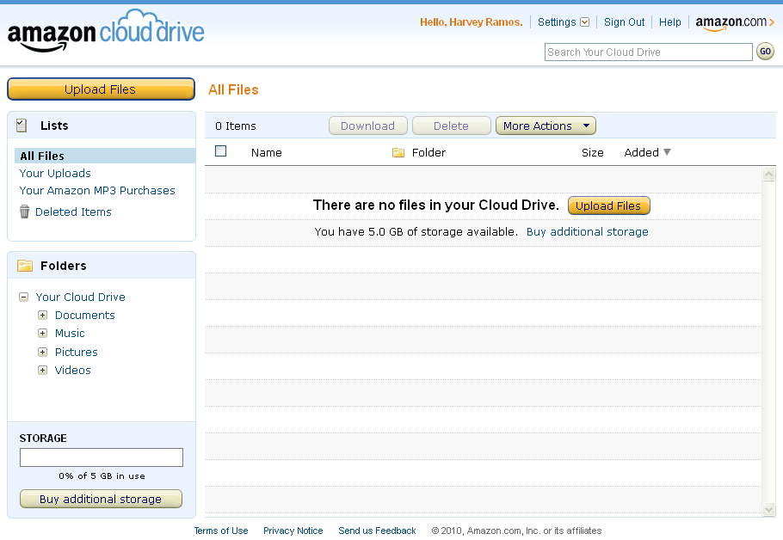Collapse the Your Cloud Drive tree node

pyautogui.click(x=23, y=297)
